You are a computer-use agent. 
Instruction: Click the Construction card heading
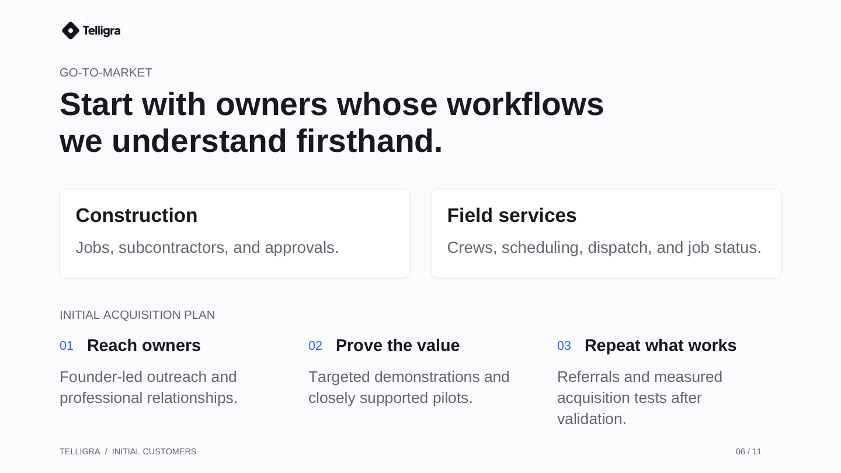pos(137,215)
